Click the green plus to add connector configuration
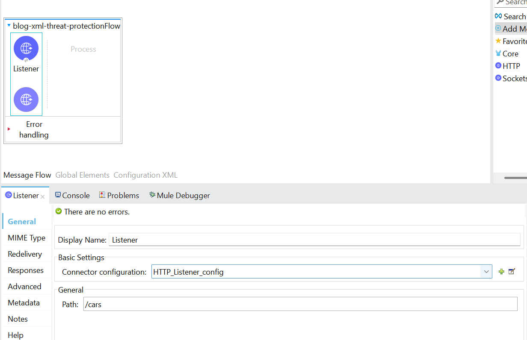This screenshot has width=527, height=340. tap(501, 271)
